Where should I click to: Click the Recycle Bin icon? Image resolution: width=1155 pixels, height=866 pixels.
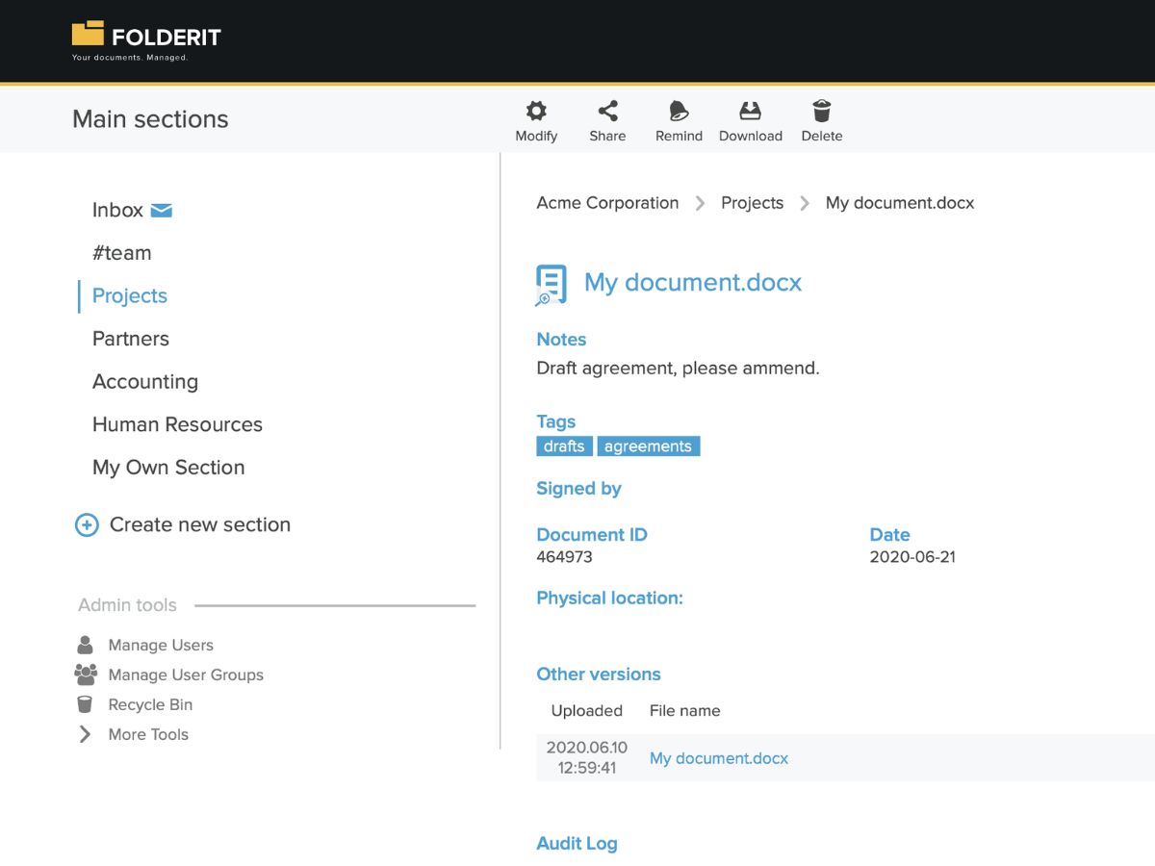[x=85, y=704]
